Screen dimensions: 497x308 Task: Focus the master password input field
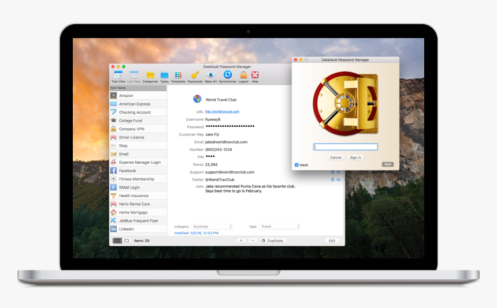346,147
